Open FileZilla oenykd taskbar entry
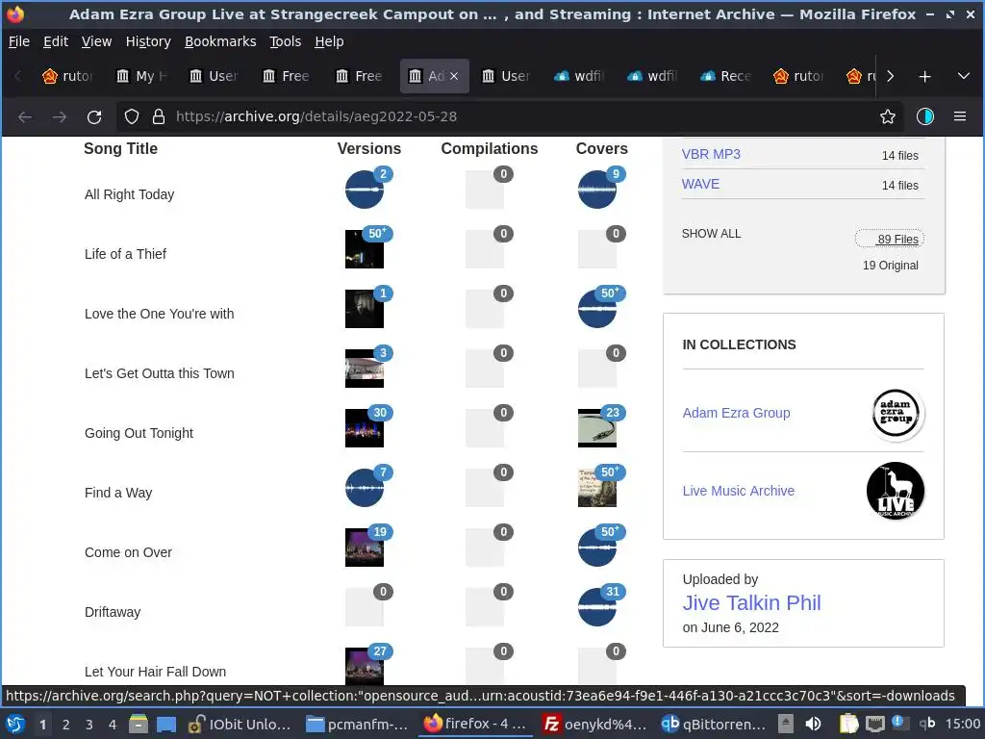Screen dimensions: 985x739 coord(594,725)
